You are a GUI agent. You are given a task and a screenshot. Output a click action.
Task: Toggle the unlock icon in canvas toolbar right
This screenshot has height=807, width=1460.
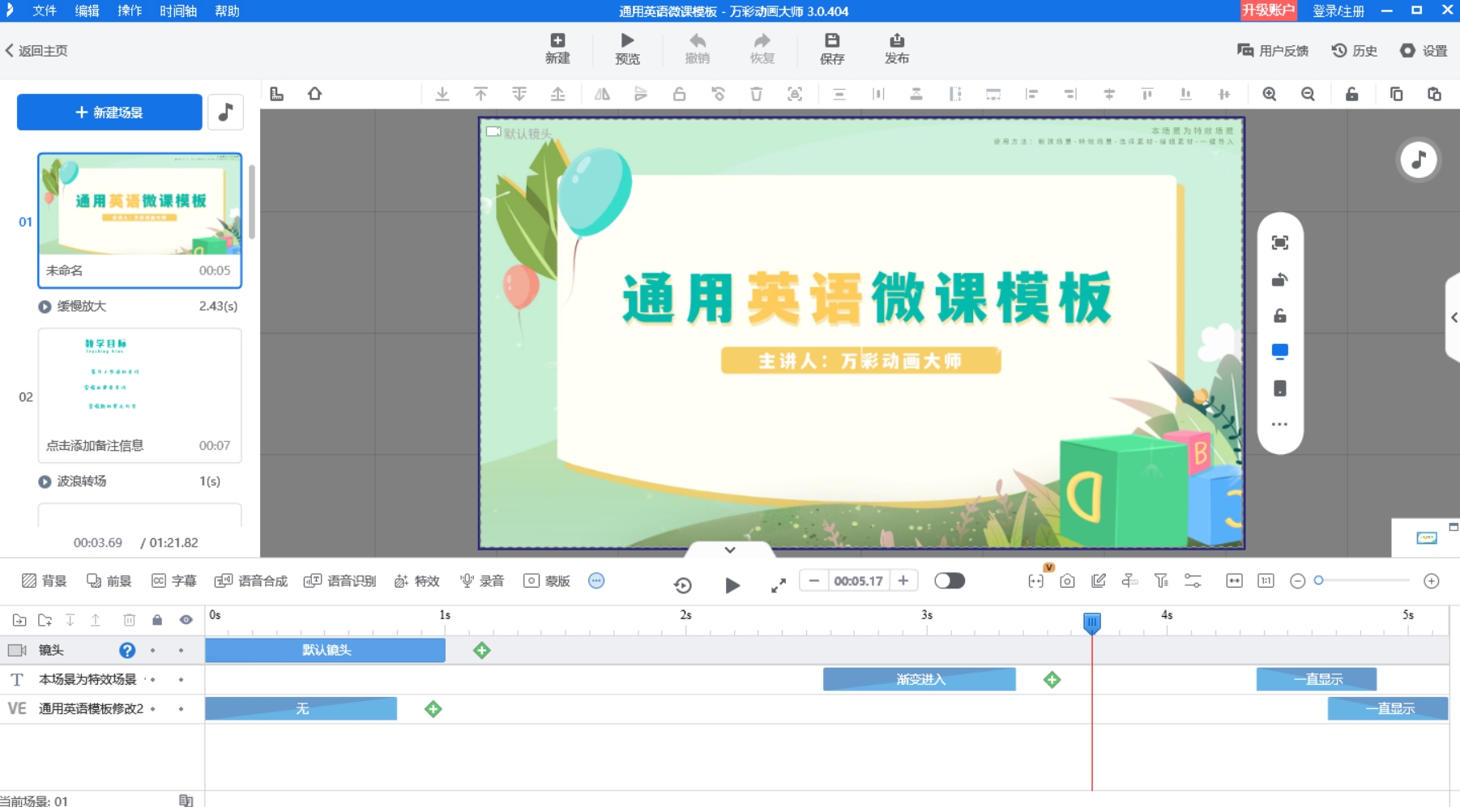(x=1352, y=94)
